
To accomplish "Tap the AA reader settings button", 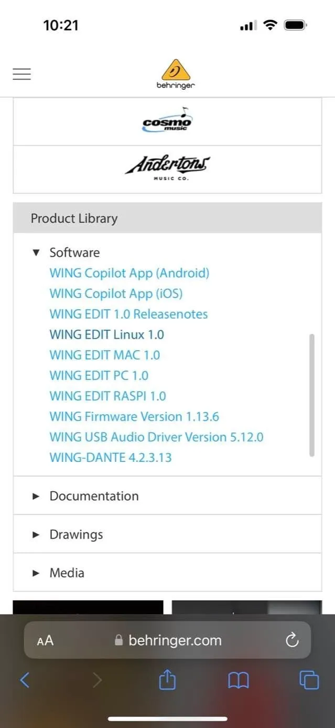I will [x=45, y=640].
